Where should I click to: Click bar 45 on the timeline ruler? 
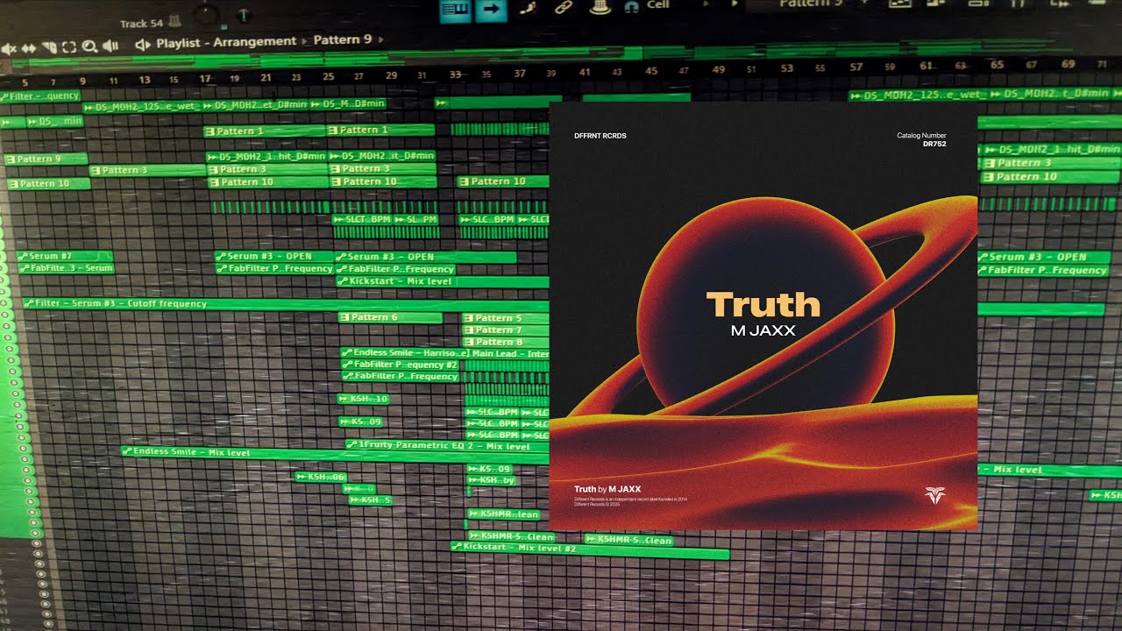pyautogui.click(x=650, y=71)
